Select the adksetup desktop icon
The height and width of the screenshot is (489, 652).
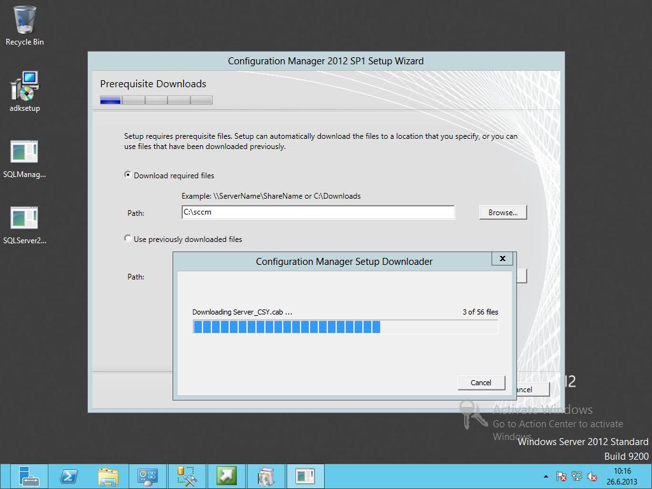coord(25,92)
